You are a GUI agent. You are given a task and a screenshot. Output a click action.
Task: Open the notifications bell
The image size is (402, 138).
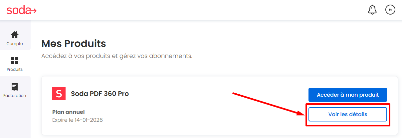(372, 10)
